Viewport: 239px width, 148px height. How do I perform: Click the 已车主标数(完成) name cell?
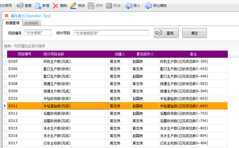[75, 143]
